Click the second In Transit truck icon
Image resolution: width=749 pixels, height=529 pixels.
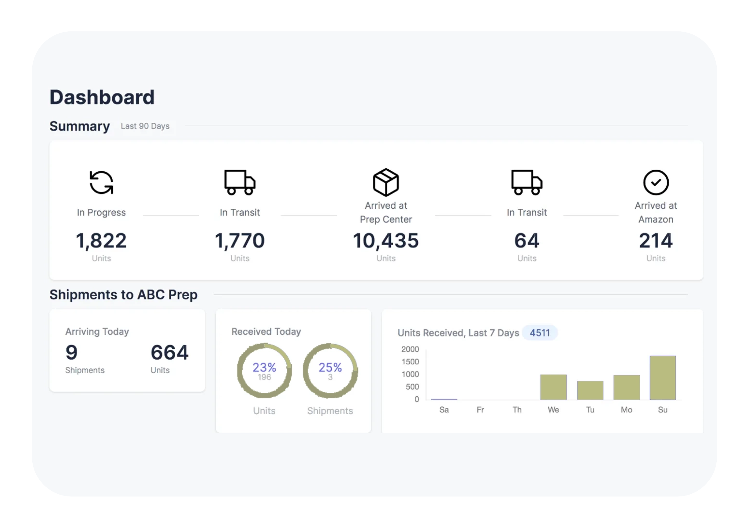click(526, 182)
